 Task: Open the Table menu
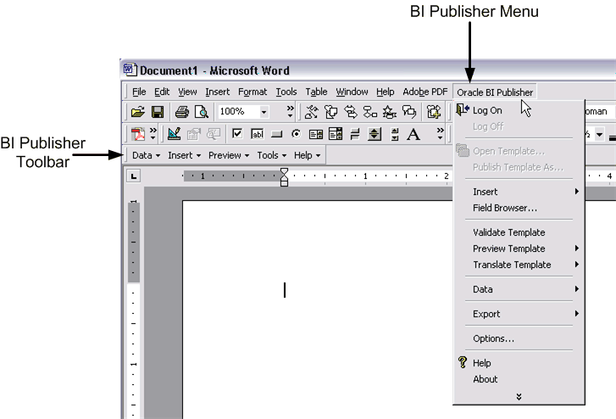tap(316, 92)
